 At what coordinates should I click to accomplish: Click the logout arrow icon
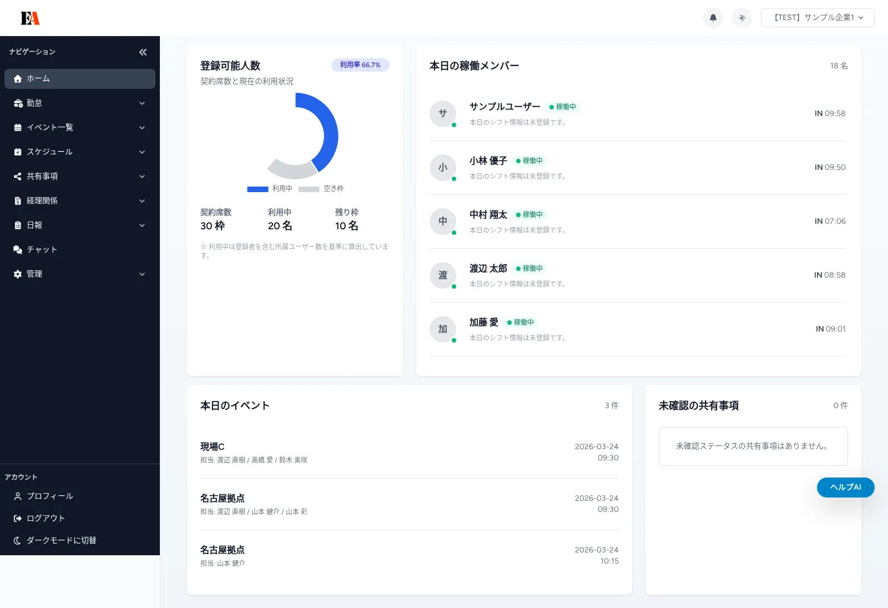[17, 518]
